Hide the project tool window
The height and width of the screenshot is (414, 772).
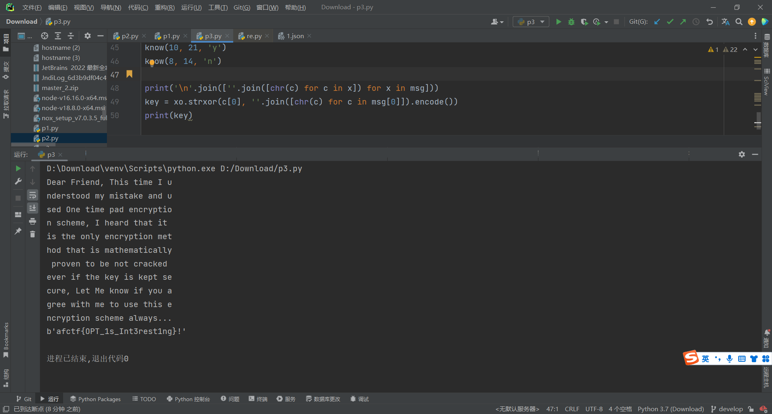tap(101, 36)
